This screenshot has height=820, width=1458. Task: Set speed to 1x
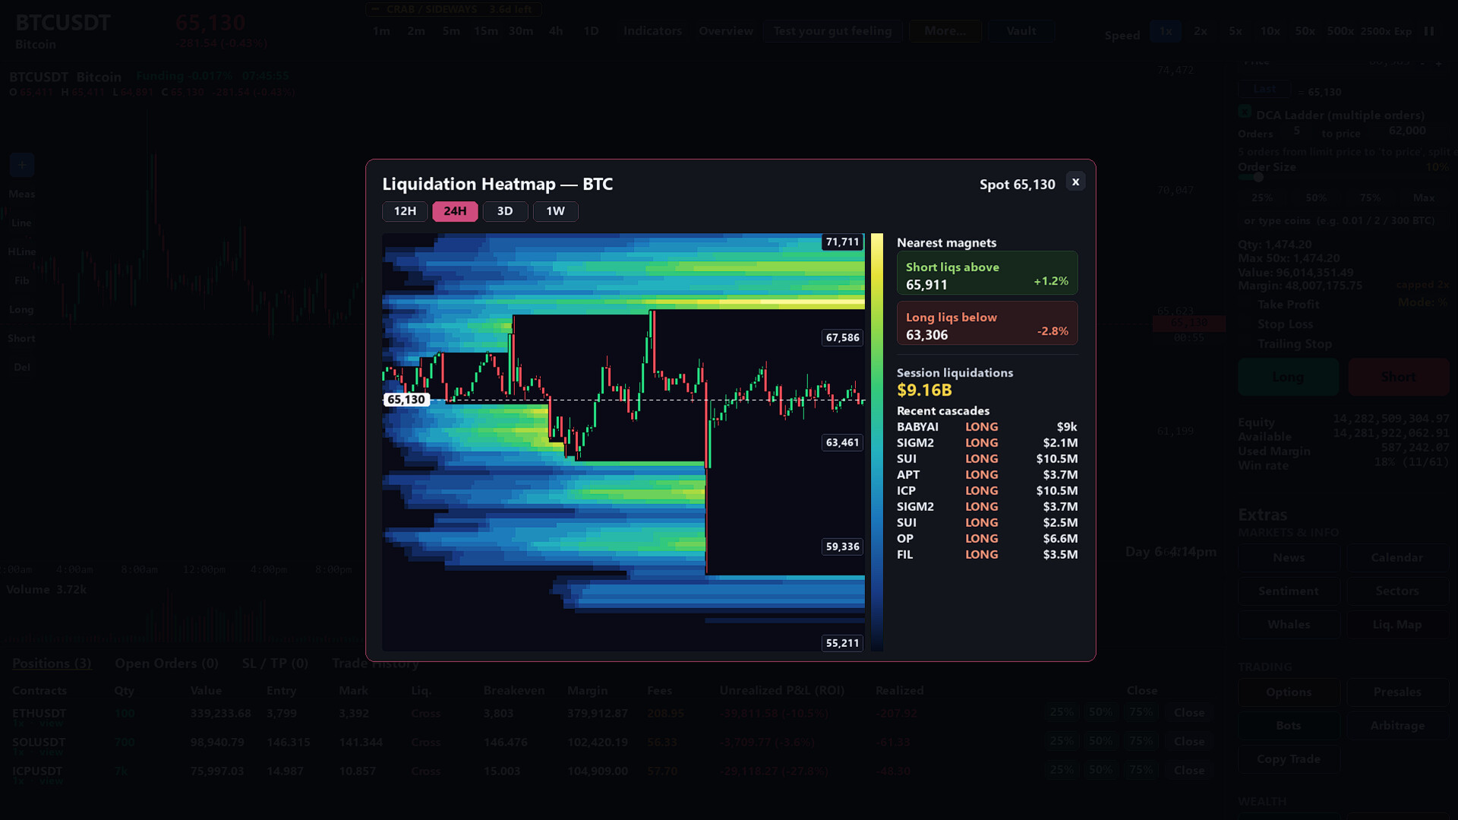tap(1165, 31)
